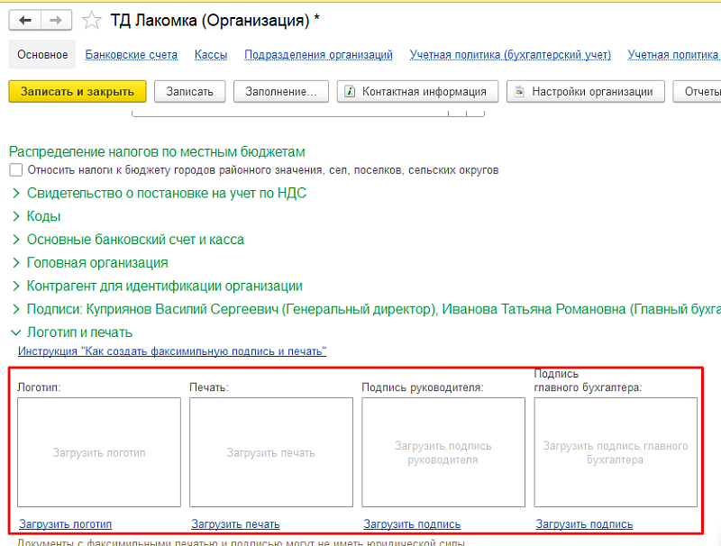
Task: Switch to Банковские счета tab
Action: pos(132,55)
